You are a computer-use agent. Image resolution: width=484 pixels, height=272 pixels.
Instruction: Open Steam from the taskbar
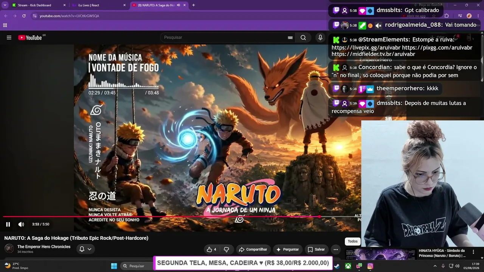point(337,266)
